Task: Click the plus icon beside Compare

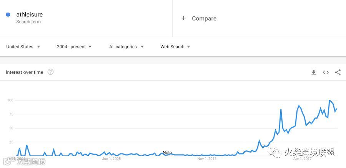Action: tap(183, 18)
